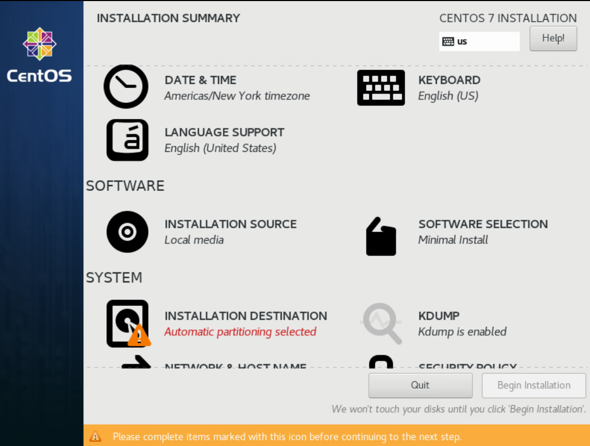
Task: Click the 'KEYBOARD' spoke title
Action: (449, 80)
